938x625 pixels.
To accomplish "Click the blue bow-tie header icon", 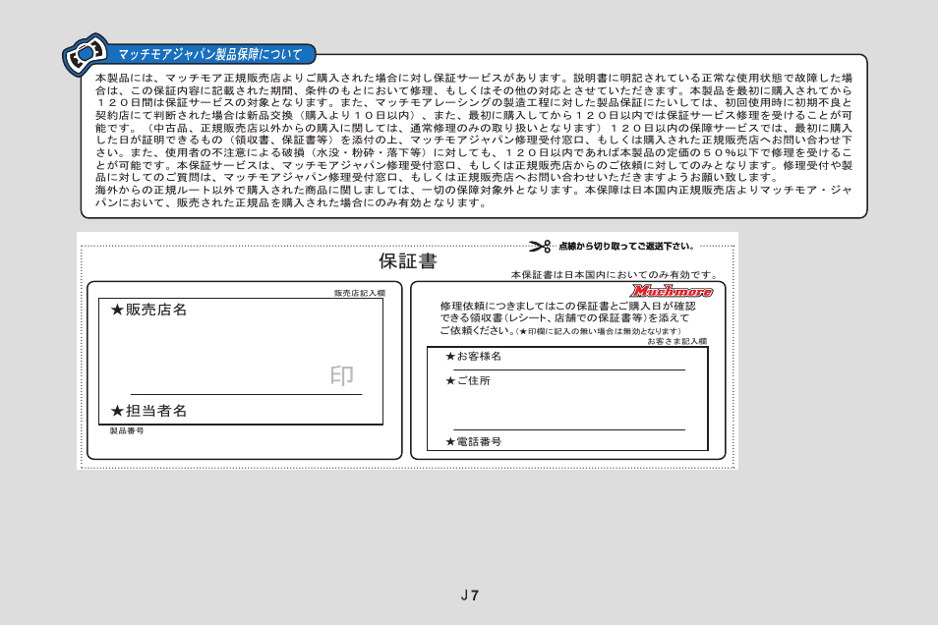I will click(86, 54).
